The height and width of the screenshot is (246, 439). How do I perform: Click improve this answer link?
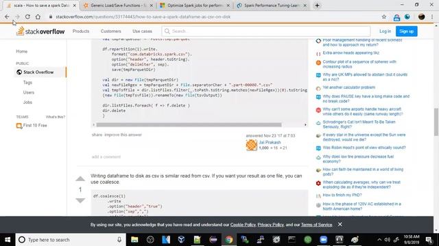pyautogui.click(x=123, y=135)
